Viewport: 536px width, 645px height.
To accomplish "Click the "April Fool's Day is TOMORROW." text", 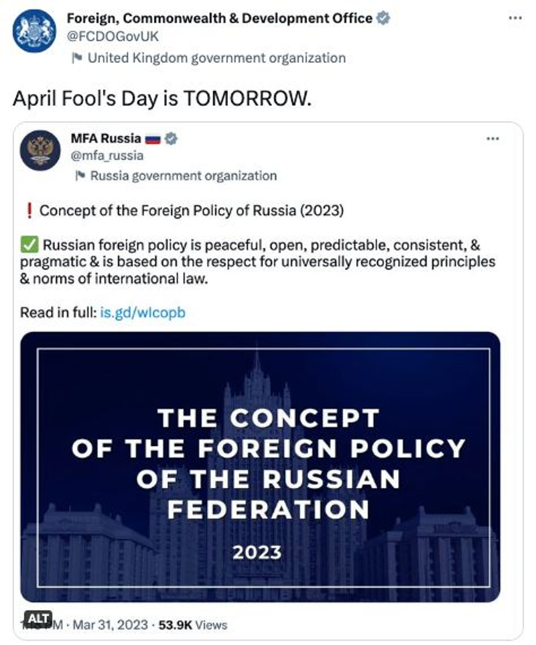I will tap(162, 99).
